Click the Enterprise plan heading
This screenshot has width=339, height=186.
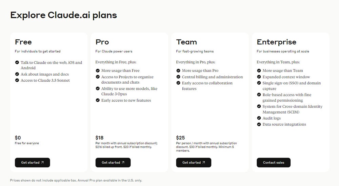(276, 42)
